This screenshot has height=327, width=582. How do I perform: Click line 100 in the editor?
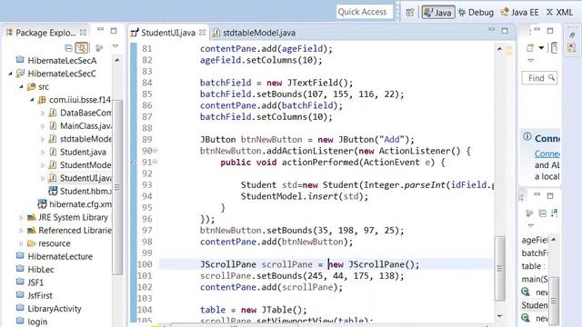(326, 264)
